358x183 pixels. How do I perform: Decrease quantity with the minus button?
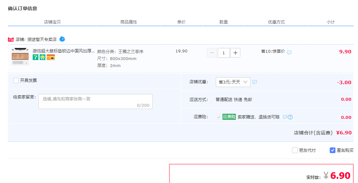pyautogui.click(x=212, y=53)
